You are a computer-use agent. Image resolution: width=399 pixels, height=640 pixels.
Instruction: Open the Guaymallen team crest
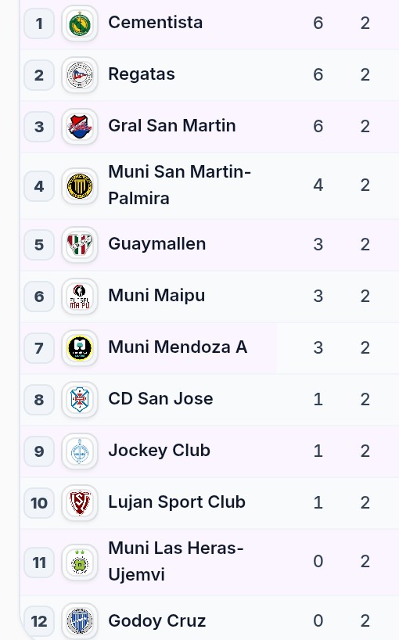[x=80, y=245]
